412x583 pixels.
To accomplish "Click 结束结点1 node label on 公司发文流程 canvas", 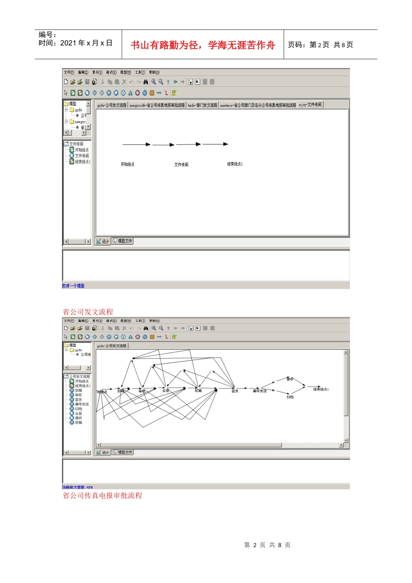I will click(x=321, y=390).
